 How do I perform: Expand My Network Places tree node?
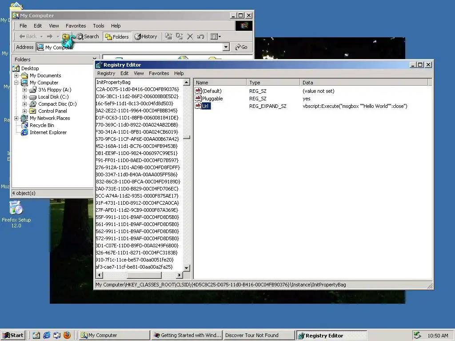(x=16, y=118)
